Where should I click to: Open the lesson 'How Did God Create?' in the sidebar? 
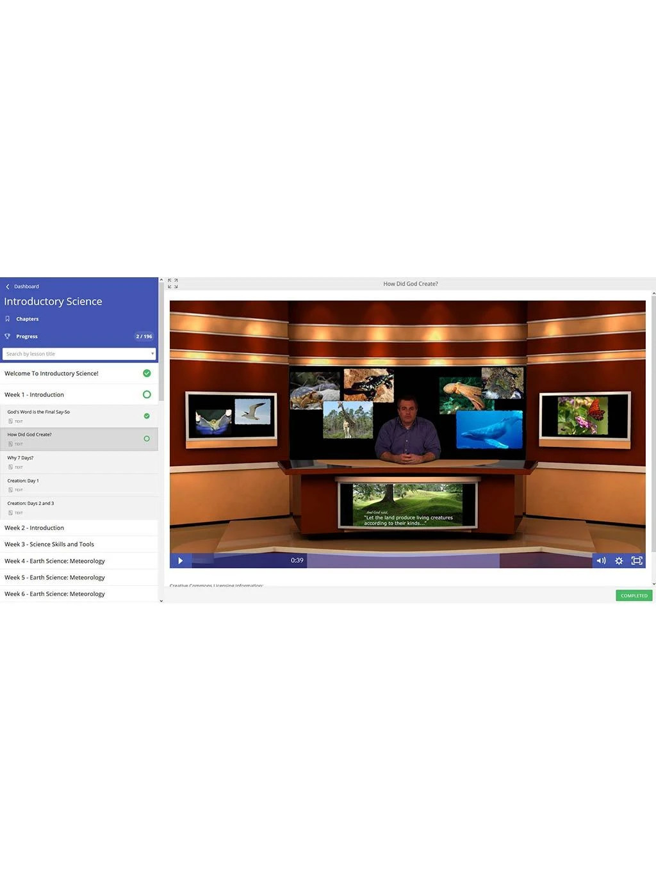pos(79,439)
